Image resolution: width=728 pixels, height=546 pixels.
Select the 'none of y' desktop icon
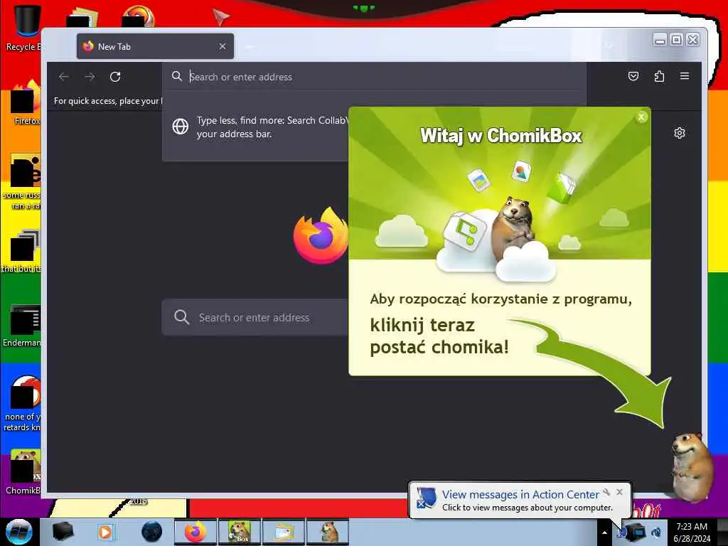click(23, 403)
